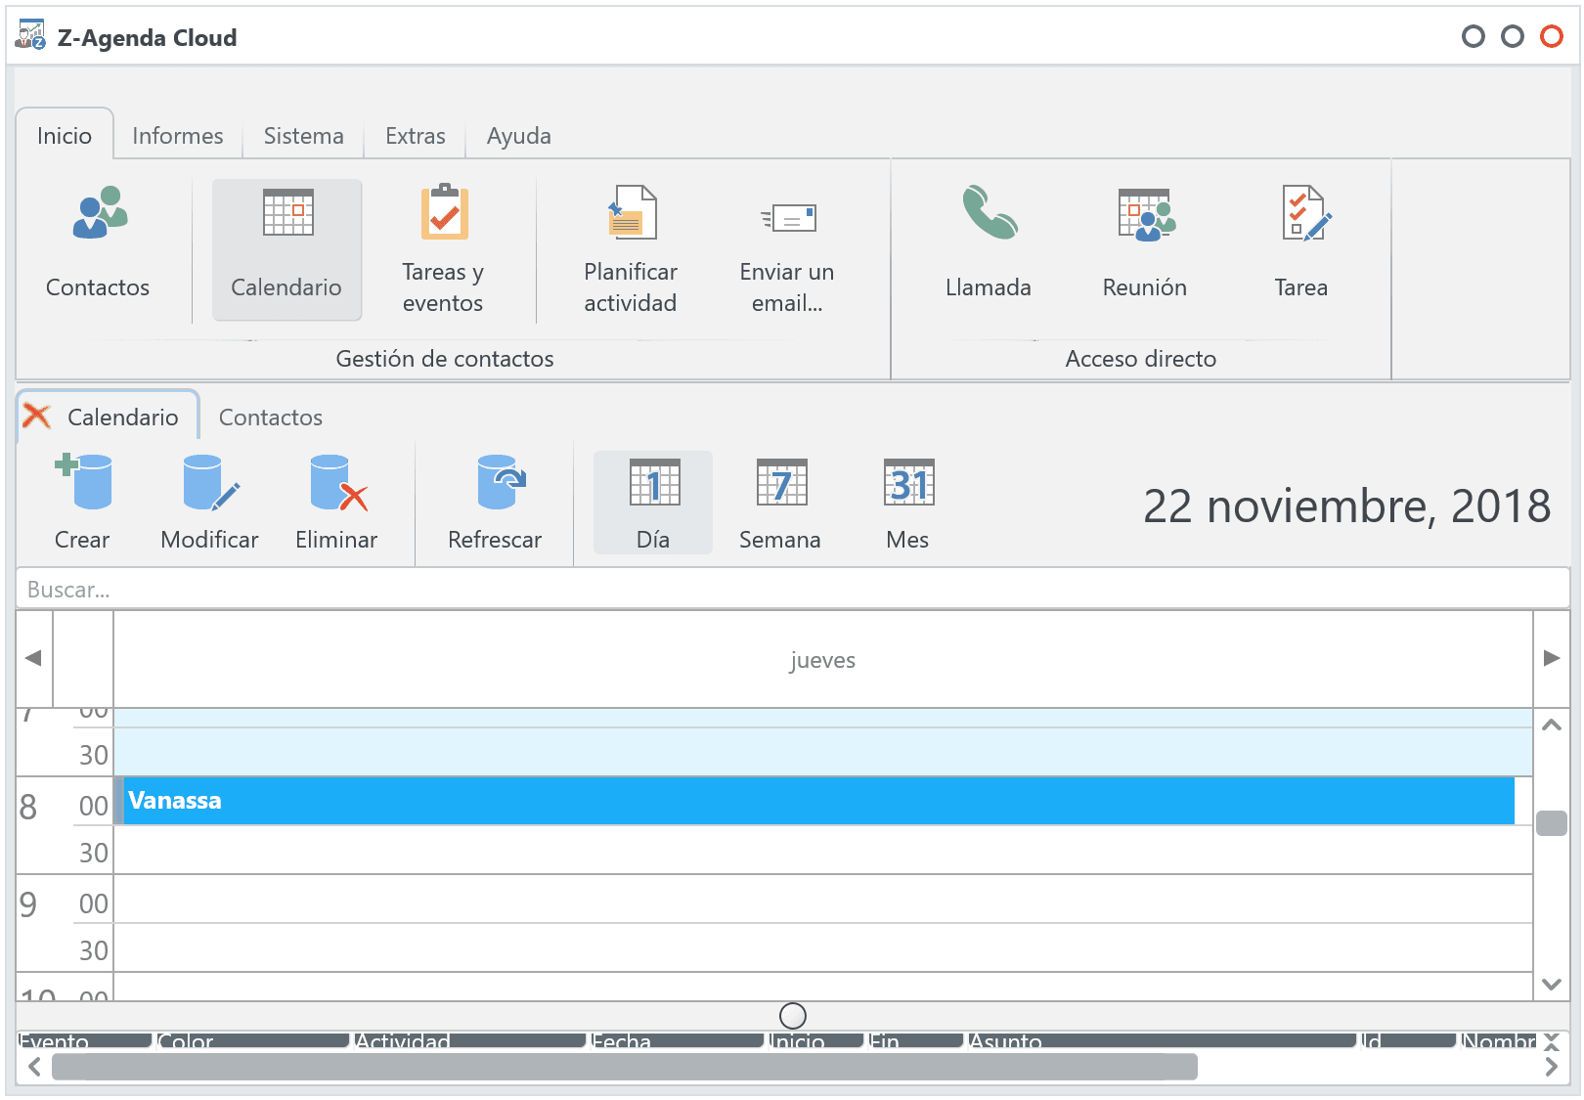Open the Extras ribbon tab

[x=416, y=136]
